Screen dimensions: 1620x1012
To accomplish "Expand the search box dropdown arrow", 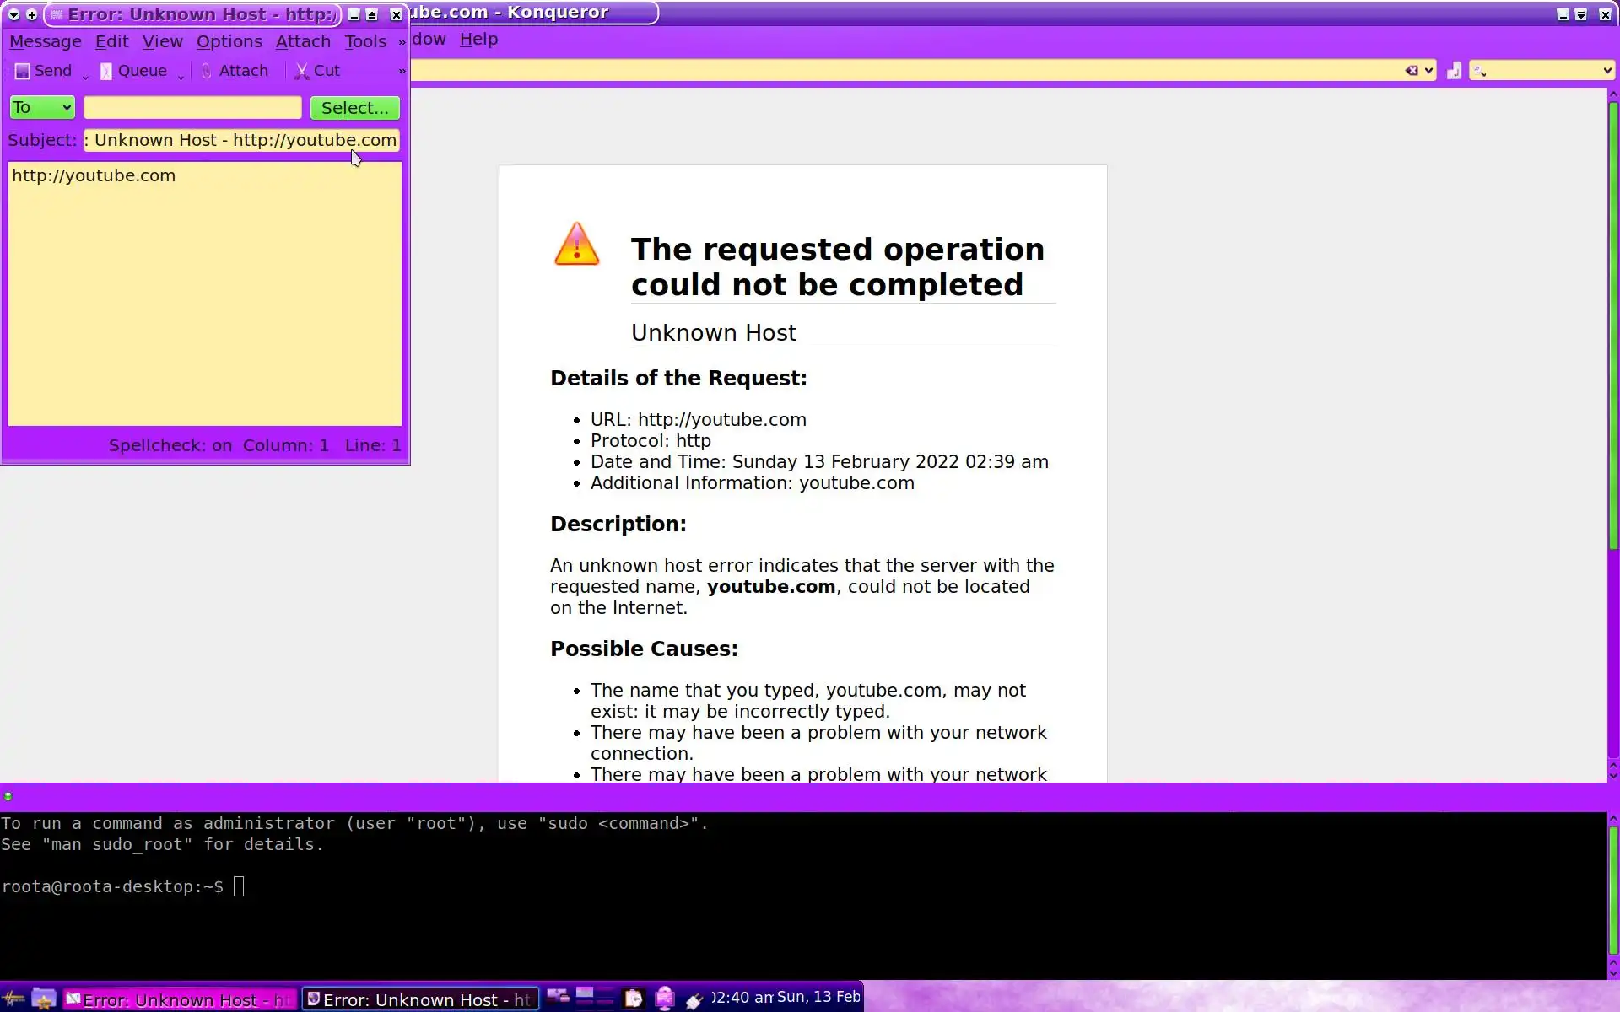I will (1606, 71).
